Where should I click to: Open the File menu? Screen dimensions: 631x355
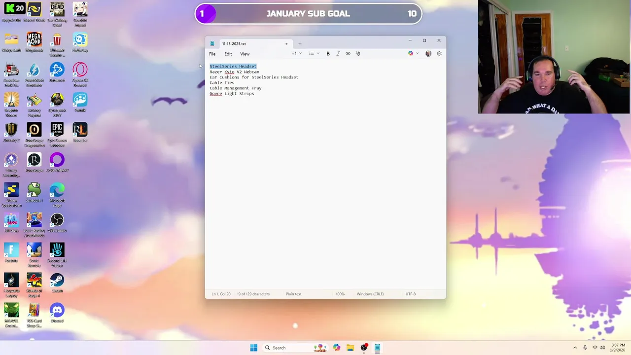(212, 54)
